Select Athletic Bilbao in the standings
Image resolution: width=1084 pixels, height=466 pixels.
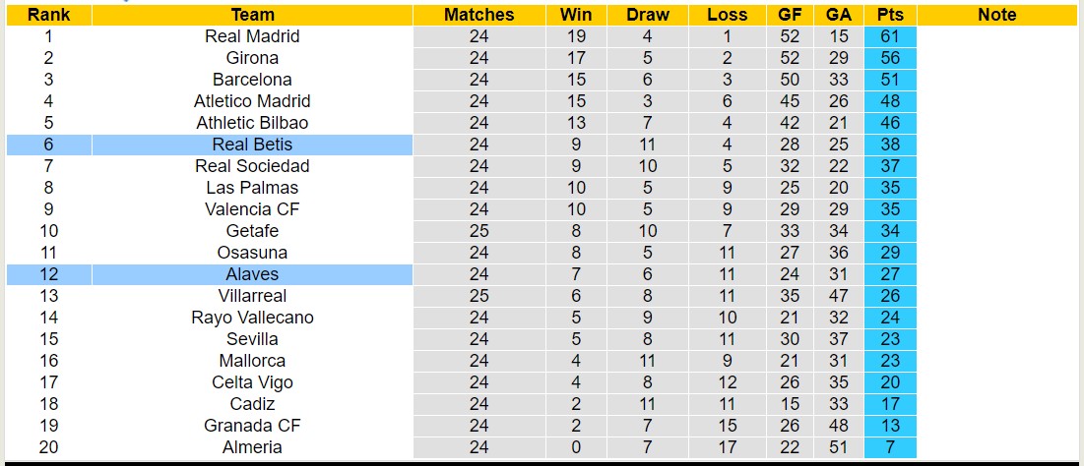tap(252, 123)
